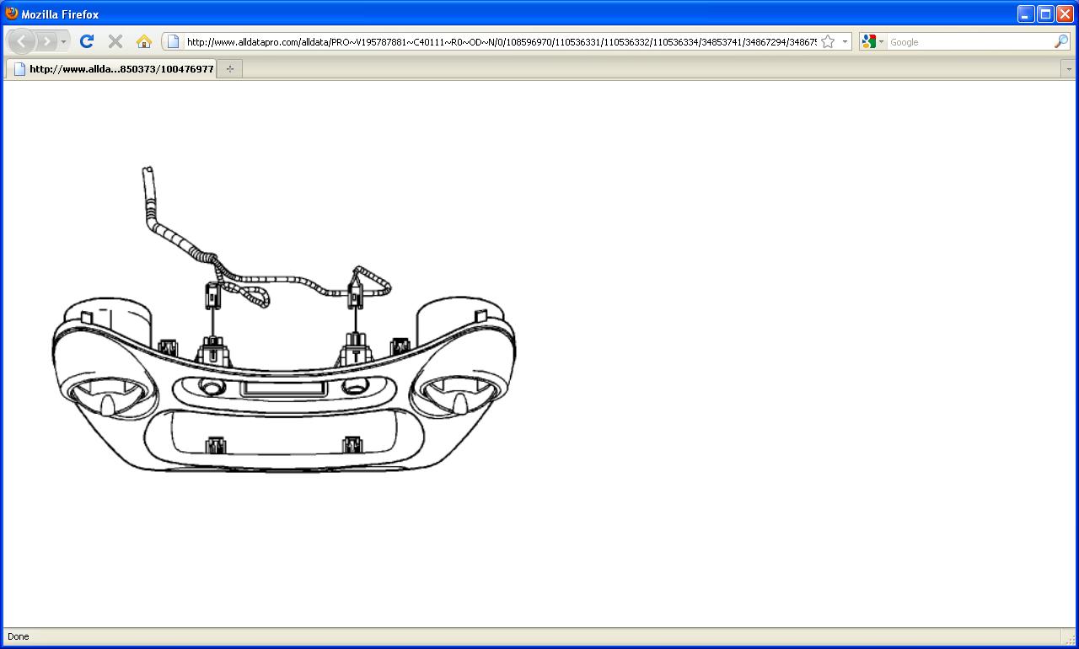Click the Firefox logo in title bar

tap(12, 13)
